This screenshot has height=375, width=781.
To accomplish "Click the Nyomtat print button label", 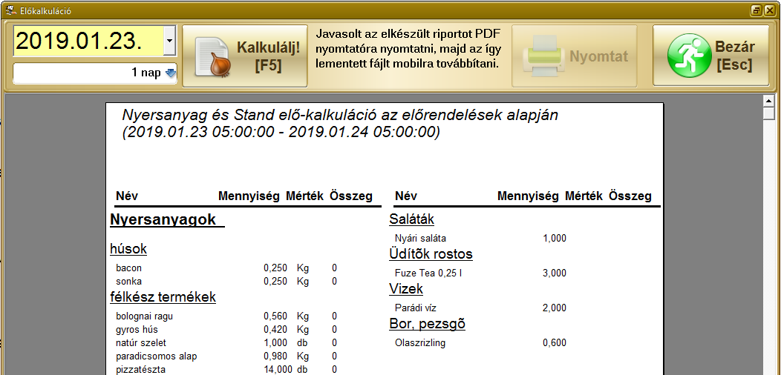I will [x=598, y=56].
